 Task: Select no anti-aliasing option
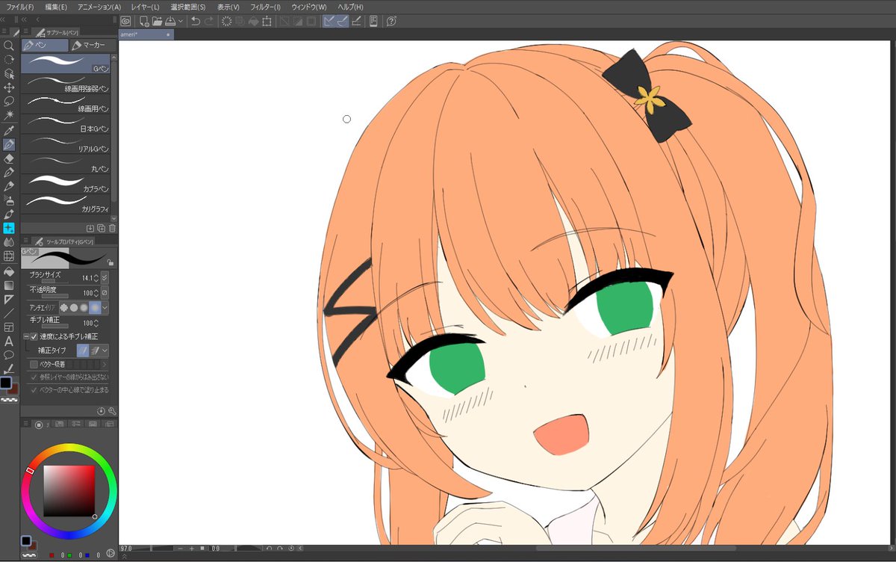coord(65,307)
